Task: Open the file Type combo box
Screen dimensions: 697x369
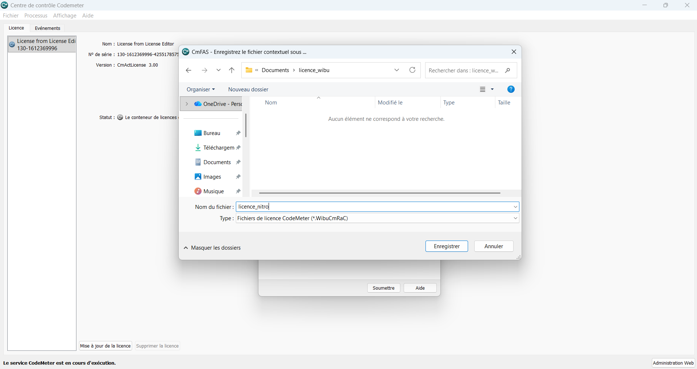Action: [377, 218]
